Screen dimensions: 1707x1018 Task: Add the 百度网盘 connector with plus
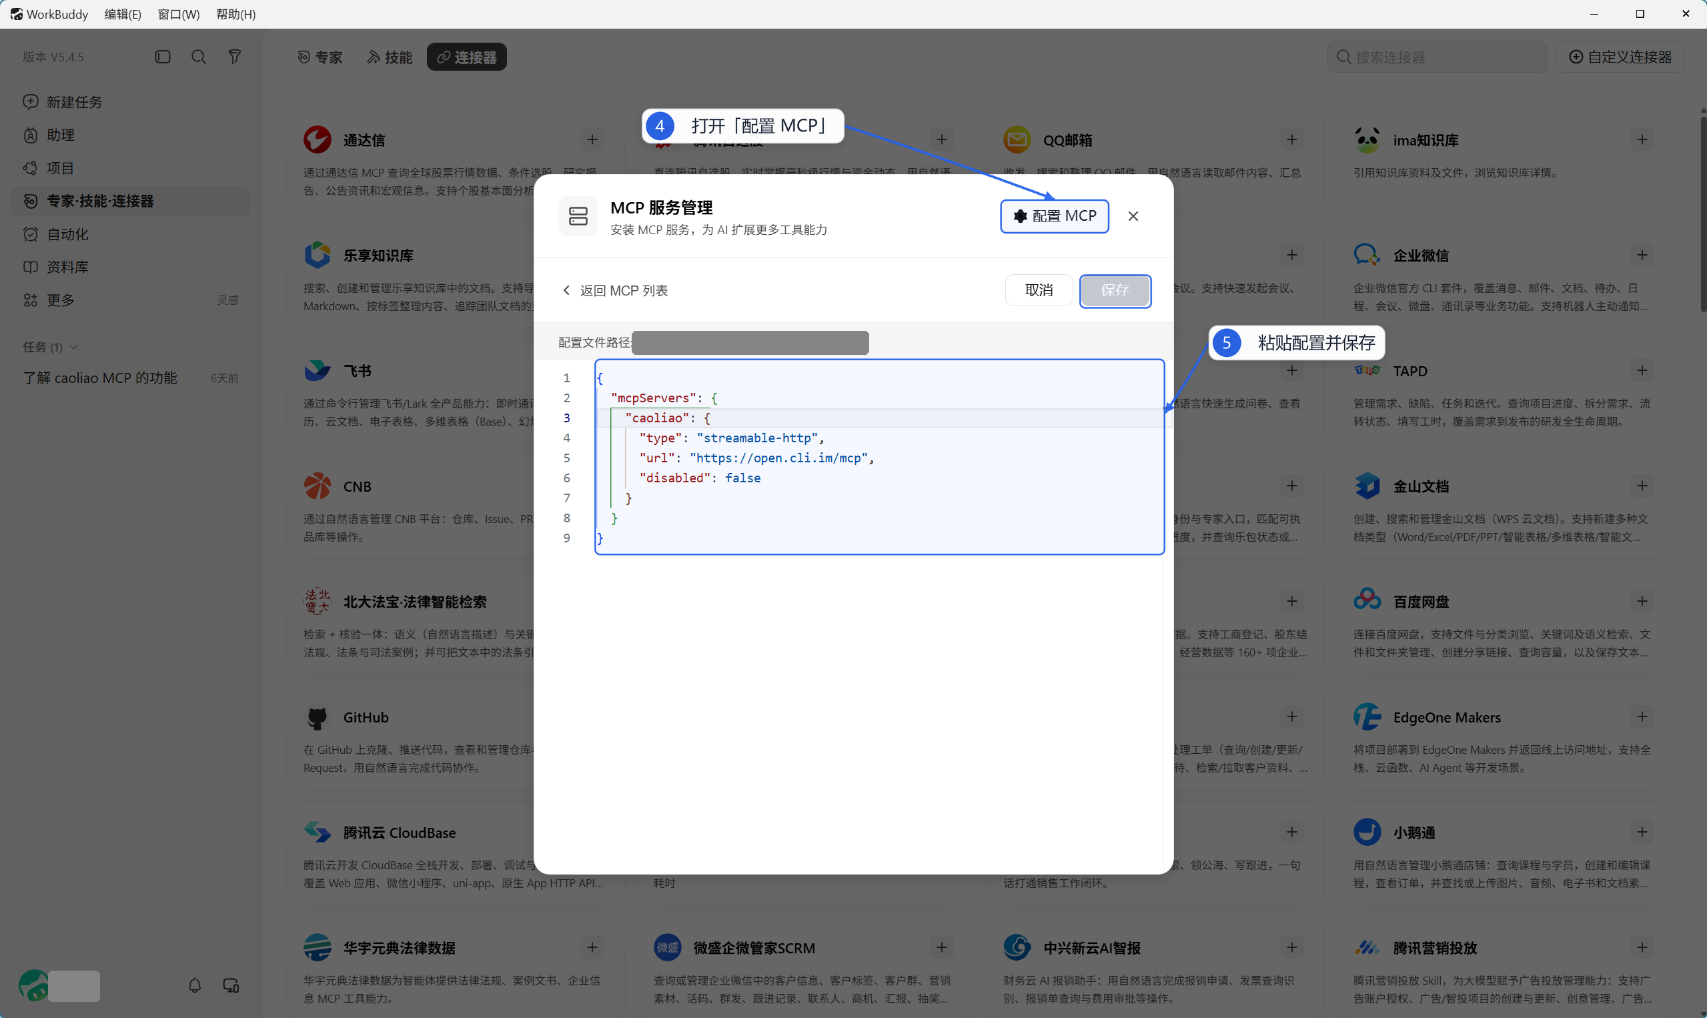pos(1642,602)
